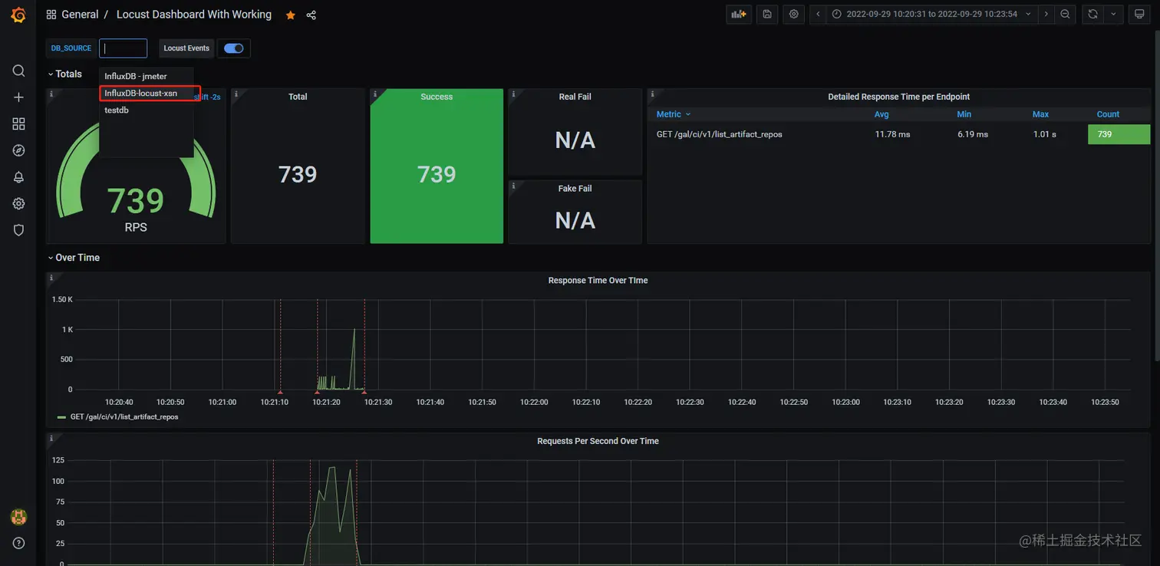
Task: Sort table by Metric column
Action: pos(674,114)
